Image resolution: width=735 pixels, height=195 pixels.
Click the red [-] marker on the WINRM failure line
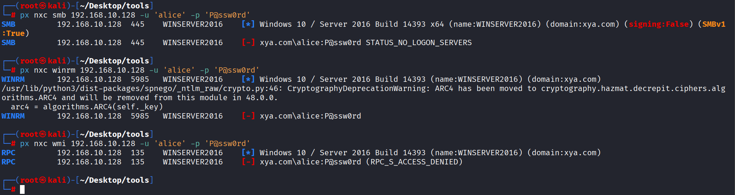coord(248,116)
